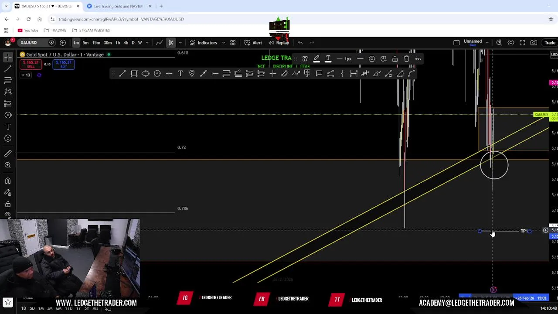This screenshot has width=558, height=314.
Task: Create an Alert
Action: (253, 43)
